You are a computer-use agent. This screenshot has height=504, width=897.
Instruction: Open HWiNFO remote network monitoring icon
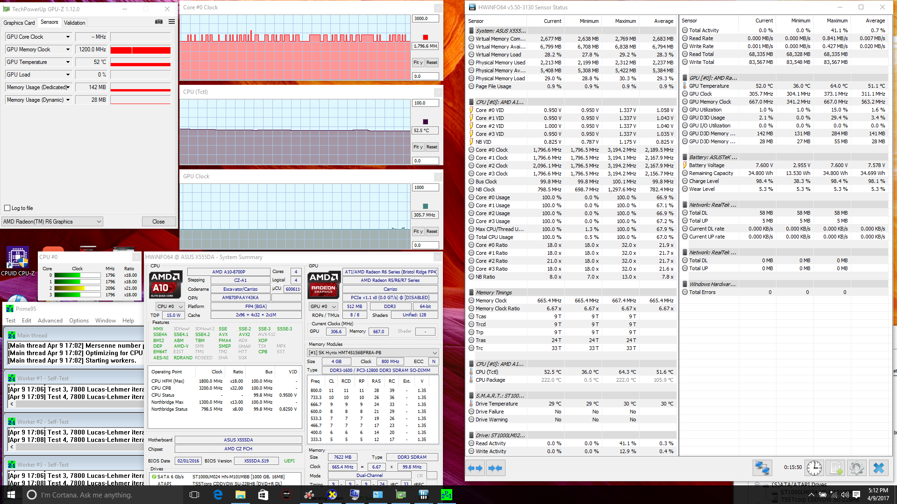(x=762, y=468)
